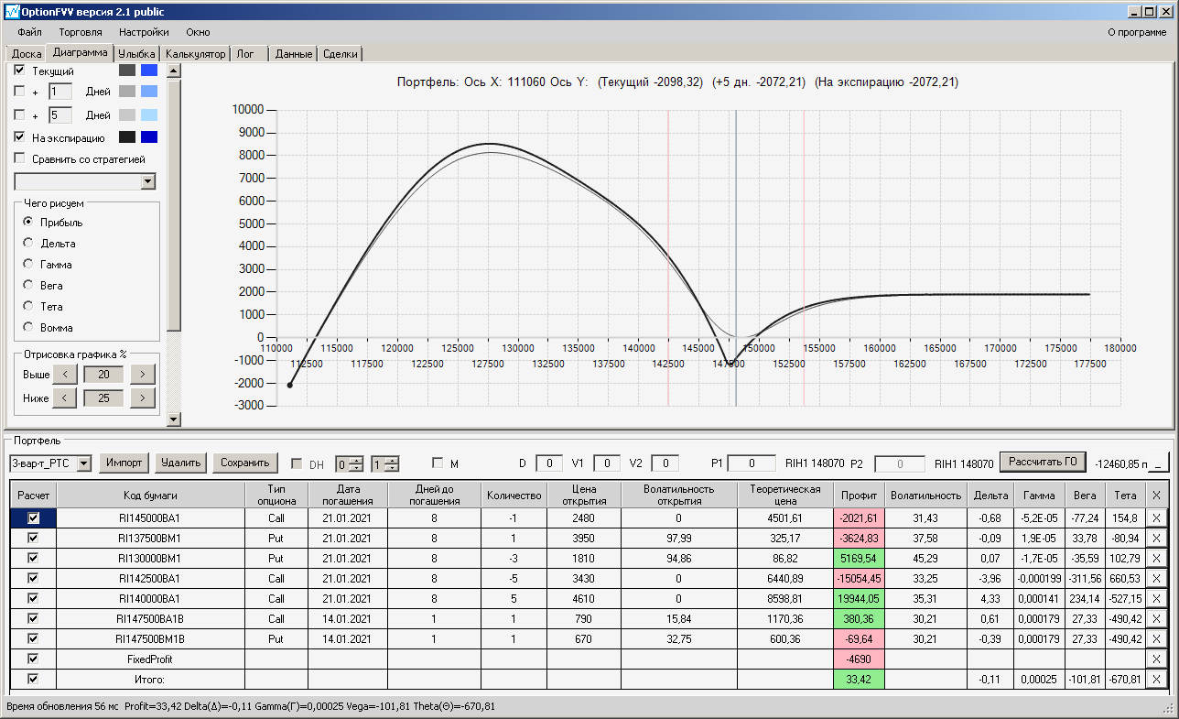
Task: Click the X column header icon
Action: [x=1155, y=496]
